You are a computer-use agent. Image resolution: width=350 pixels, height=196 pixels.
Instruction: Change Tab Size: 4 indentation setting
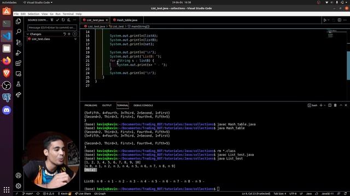[x=279, y=194]
